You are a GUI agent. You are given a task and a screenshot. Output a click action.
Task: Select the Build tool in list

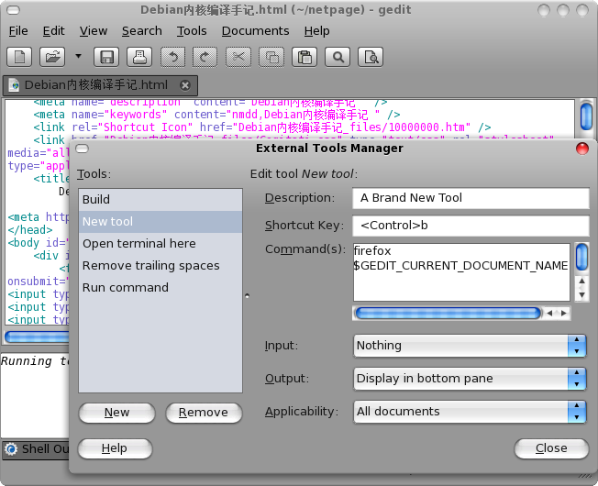click(x=161, y=200)
